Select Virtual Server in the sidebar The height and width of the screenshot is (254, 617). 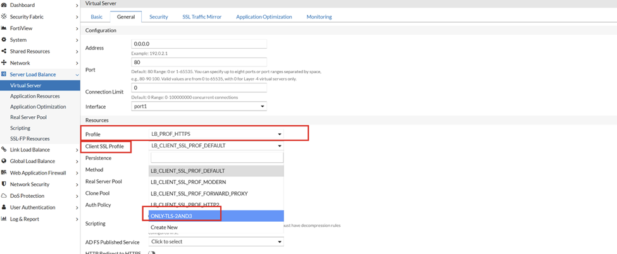[40, 85]
